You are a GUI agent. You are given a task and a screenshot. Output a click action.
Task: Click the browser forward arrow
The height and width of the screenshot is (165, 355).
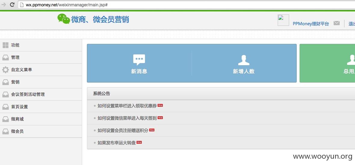(x=3, y=5)
